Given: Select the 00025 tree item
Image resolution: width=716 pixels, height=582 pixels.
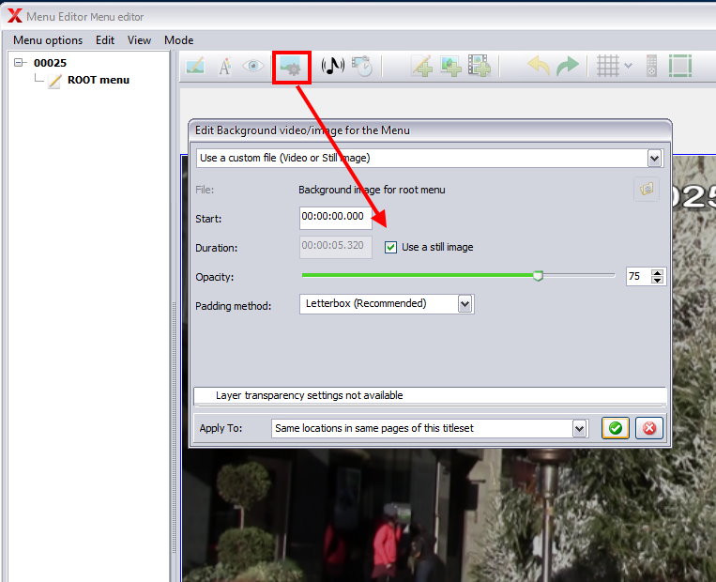Looking at the screenshot, I should coord(51,63).
